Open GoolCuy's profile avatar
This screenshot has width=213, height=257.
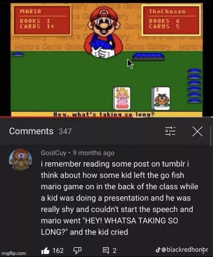[x=20, y=160]
